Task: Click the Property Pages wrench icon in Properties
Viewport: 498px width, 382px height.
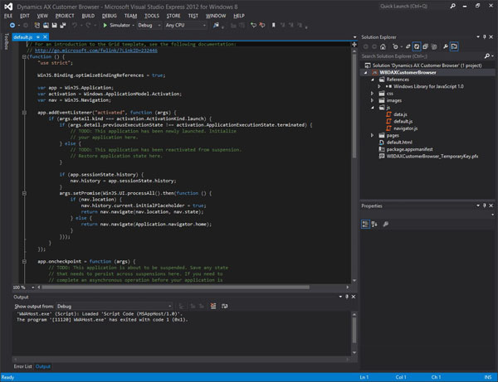Action: [386, 224]
